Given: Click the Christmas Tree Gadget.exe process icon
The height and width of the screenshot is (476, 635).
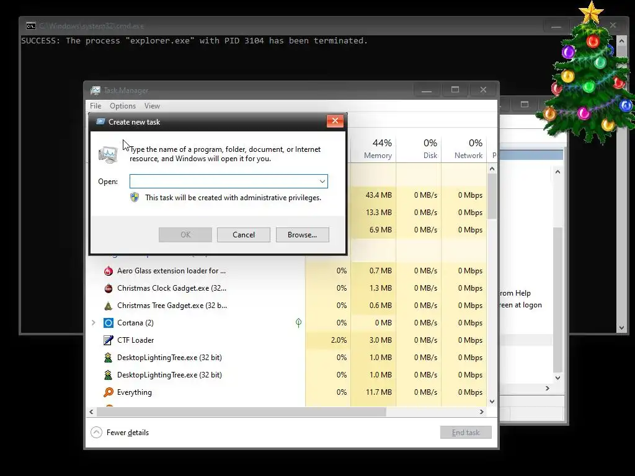Looking at the screenshot, I should click(108, 306).
